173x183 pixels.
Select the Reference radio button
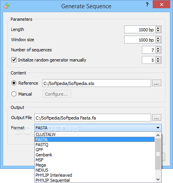(14, 83)
